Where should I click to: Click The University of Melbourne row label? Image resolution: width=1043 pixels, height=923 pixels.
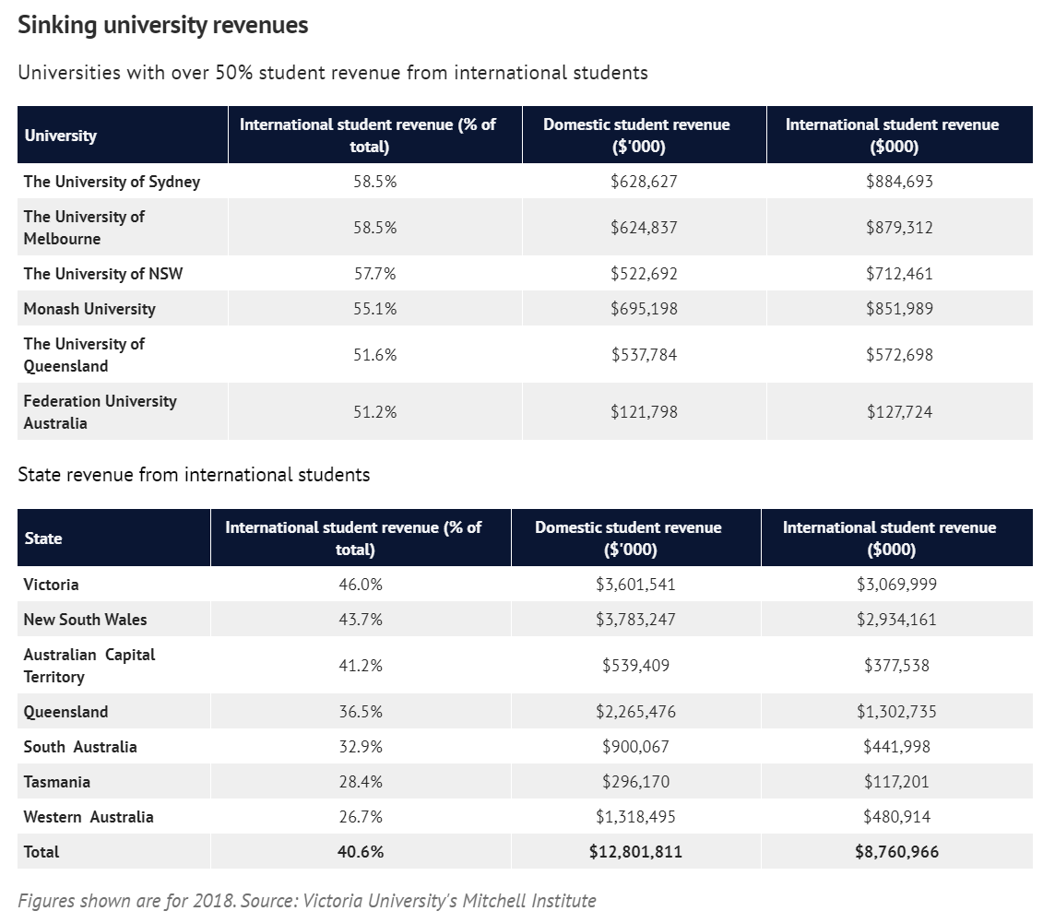pyautogui.click(x=85, y=228)
